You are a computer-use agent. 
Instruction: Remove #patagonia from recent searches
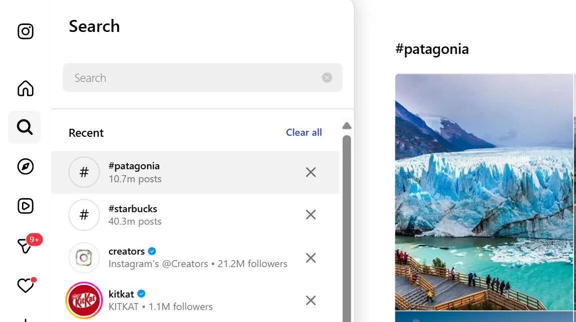310,172
